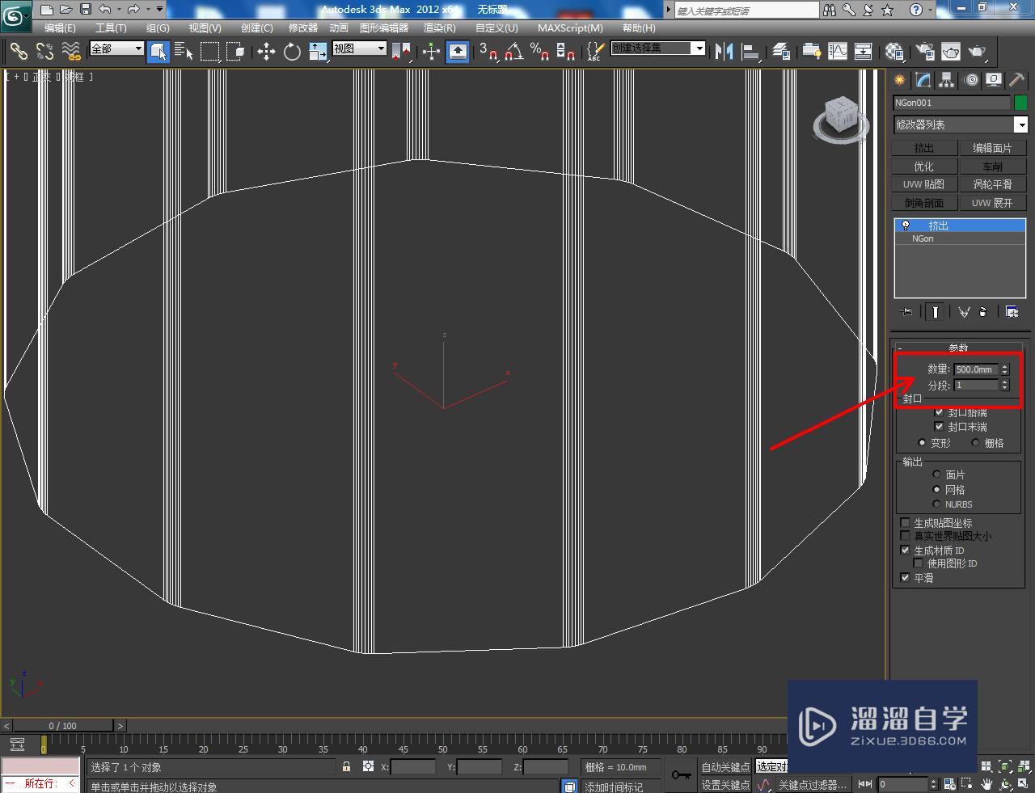Select the Move tool

266,52
